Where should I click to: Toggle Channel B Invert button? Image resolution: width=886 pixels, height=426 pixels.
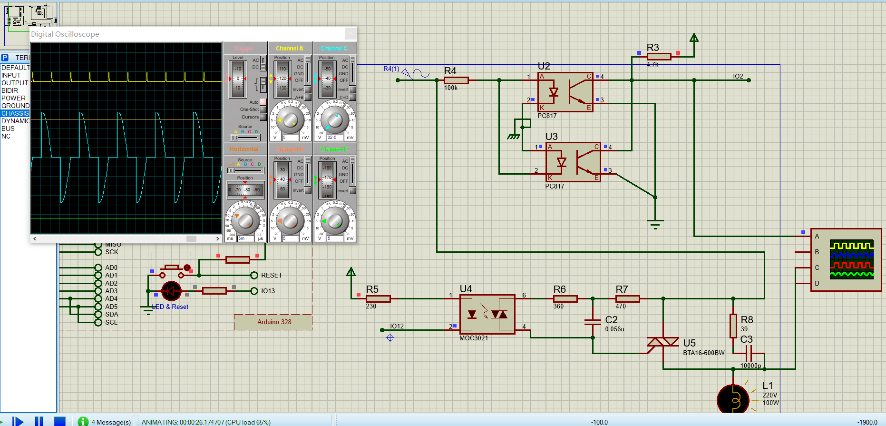308,190
